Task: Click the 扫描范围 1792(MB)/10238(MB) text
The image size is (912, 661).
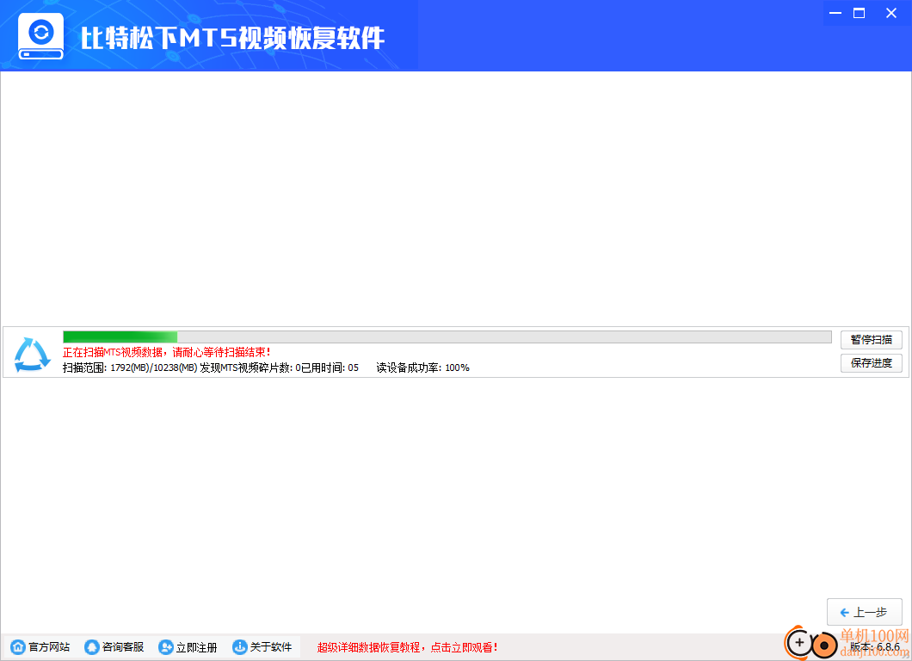Action: tap(130, 368)
